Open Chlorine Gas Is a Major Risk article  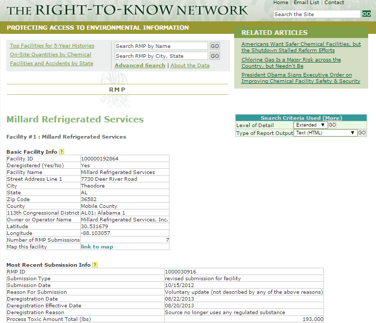[291, 63]
